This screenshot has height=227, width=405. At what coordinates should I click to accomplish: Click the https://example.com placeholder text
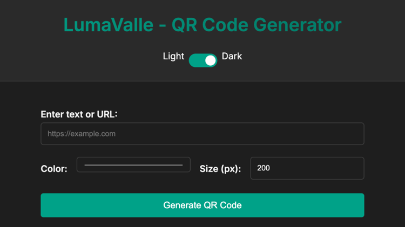point(82,134)
